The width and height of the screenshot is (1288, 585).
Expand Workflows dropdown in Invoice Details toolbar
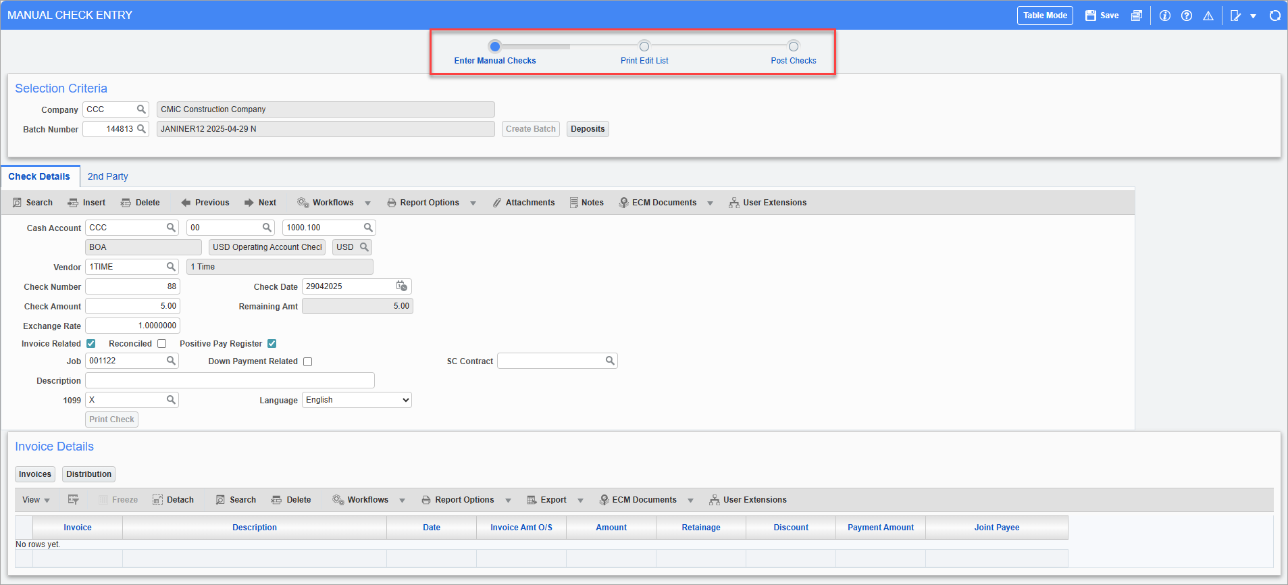coord(402,501)
